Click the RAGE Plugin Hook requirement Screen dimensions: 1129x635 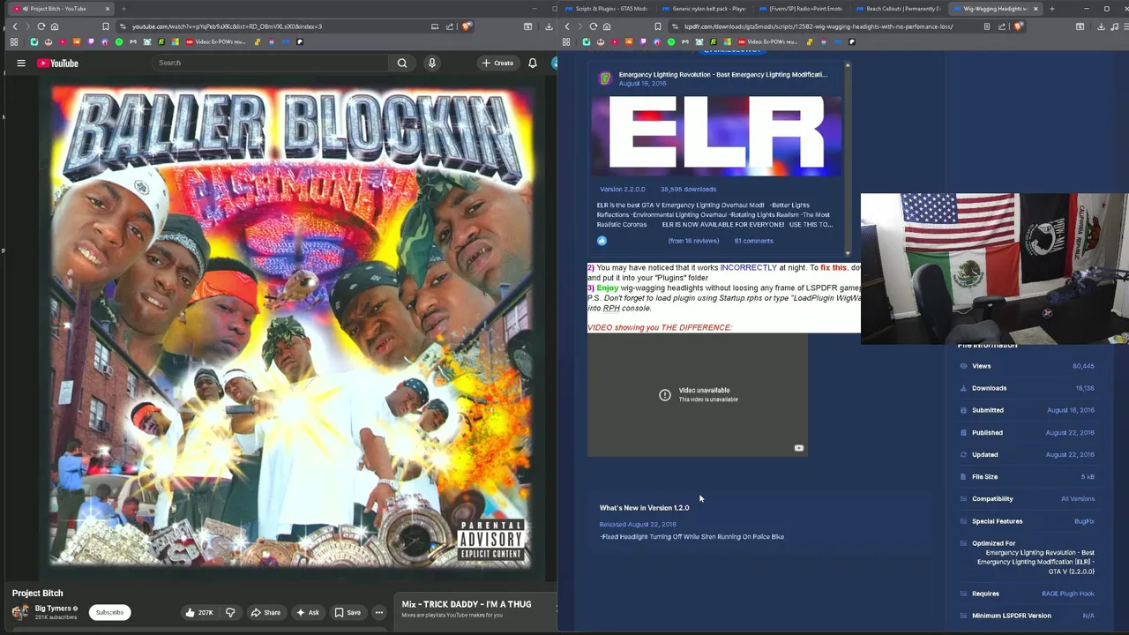pyautogui.click(x=1068, y=594)
